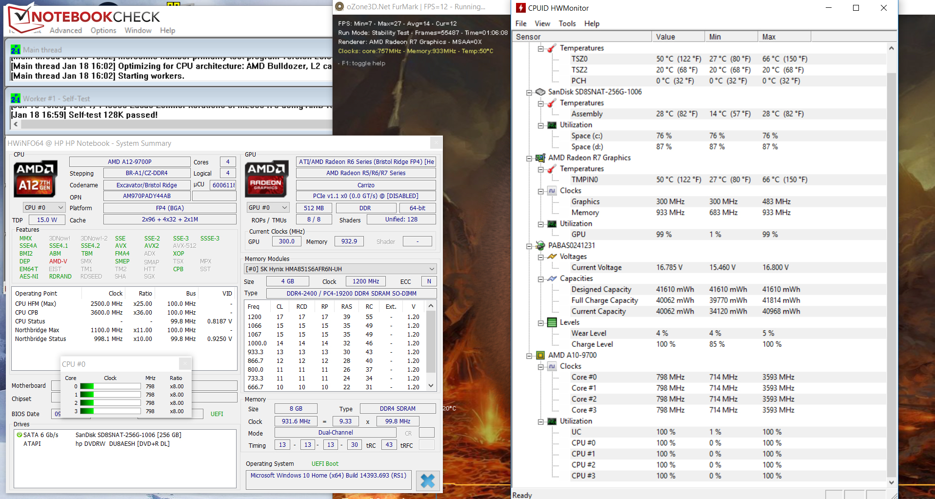Click Utilization icon above the GPU 99 % row
This screenshot has width=935, height=499.
[x=552, y=223]
